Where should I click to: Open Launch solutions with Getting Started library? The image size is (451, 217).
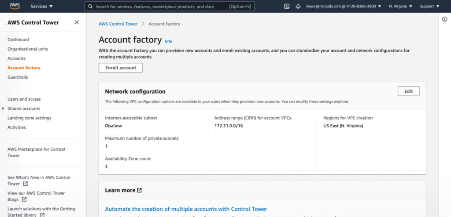[41, 212]
